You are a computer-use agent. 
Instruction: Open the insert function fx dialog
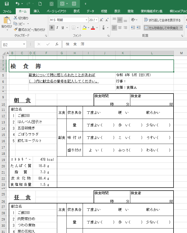[57, 44]
